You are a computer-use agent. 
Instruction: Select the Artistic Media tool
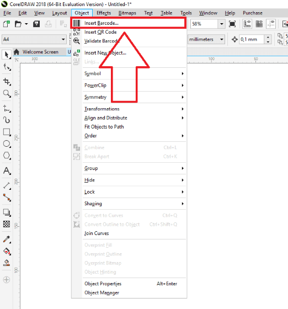7,120
